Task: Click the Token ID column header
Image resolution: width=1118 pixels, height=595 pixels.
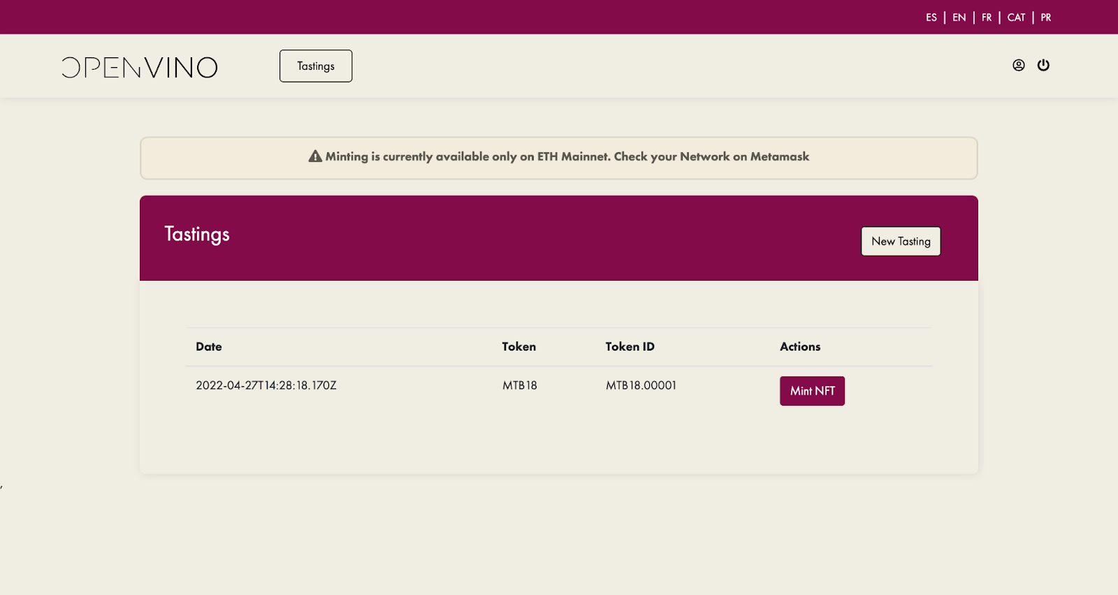Action: (x=630, y=346)
